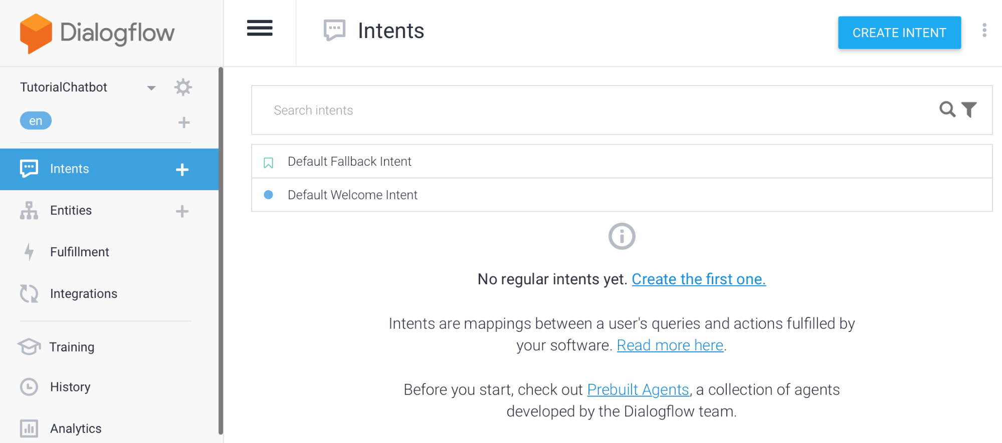The image size is (1002, 443).
Task: Open the Prebuilt Agents link
Action: (638, 389)
